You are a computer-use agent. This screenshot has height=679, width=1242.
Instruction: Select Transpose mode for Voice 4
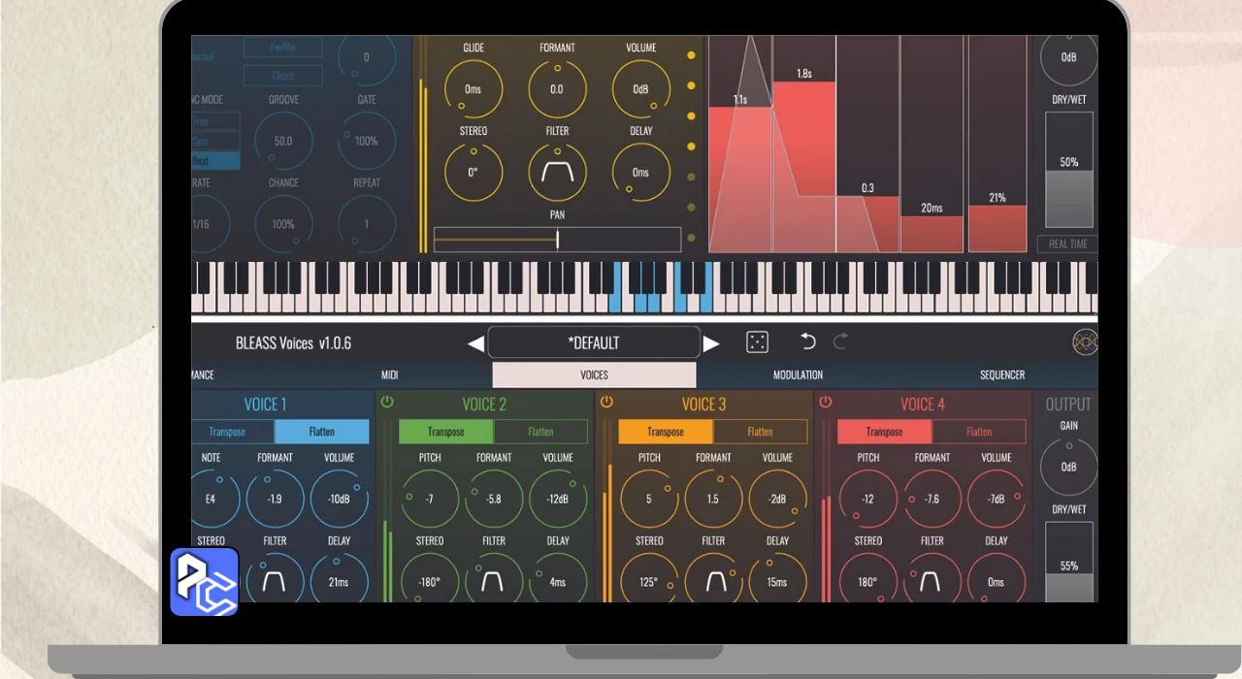click(x=884, y=432)
